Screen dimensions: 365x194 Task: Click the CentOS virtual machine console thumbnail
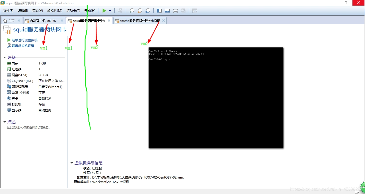click(x=216, y=98)
